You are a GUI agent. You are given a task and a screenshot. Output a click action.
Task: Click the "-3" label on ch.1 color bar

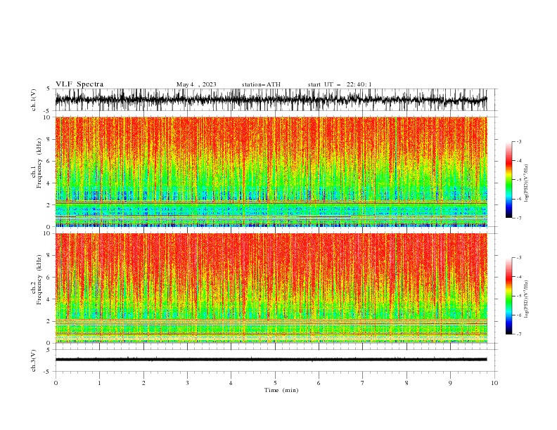click(x=518, y=141)
